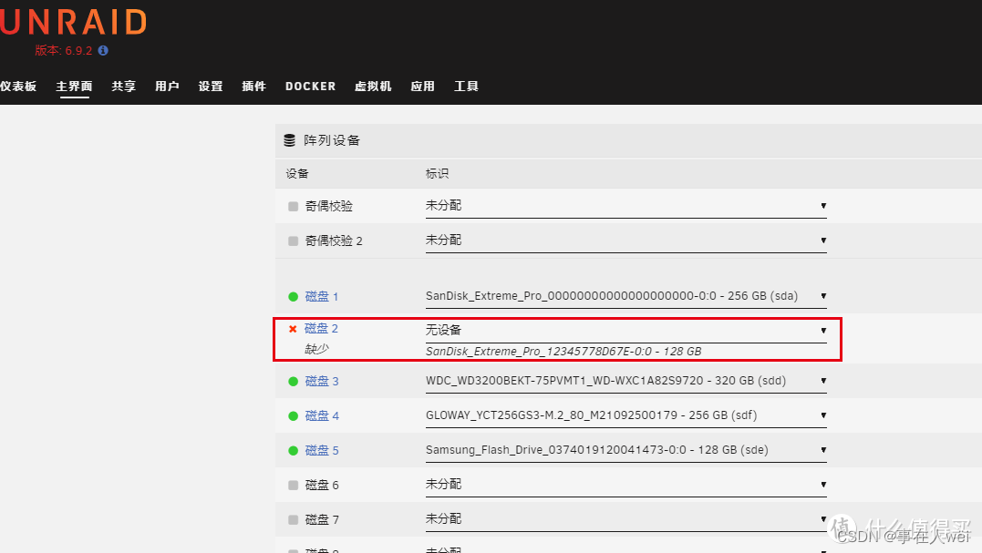Open DOCKER tab

311,87
